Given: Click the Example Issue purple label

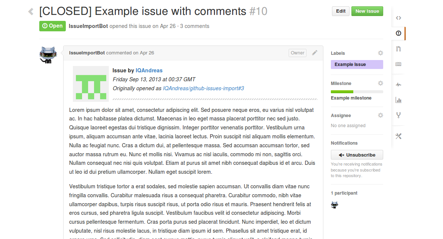Looking at the screenshot, I should pos(357,65).
